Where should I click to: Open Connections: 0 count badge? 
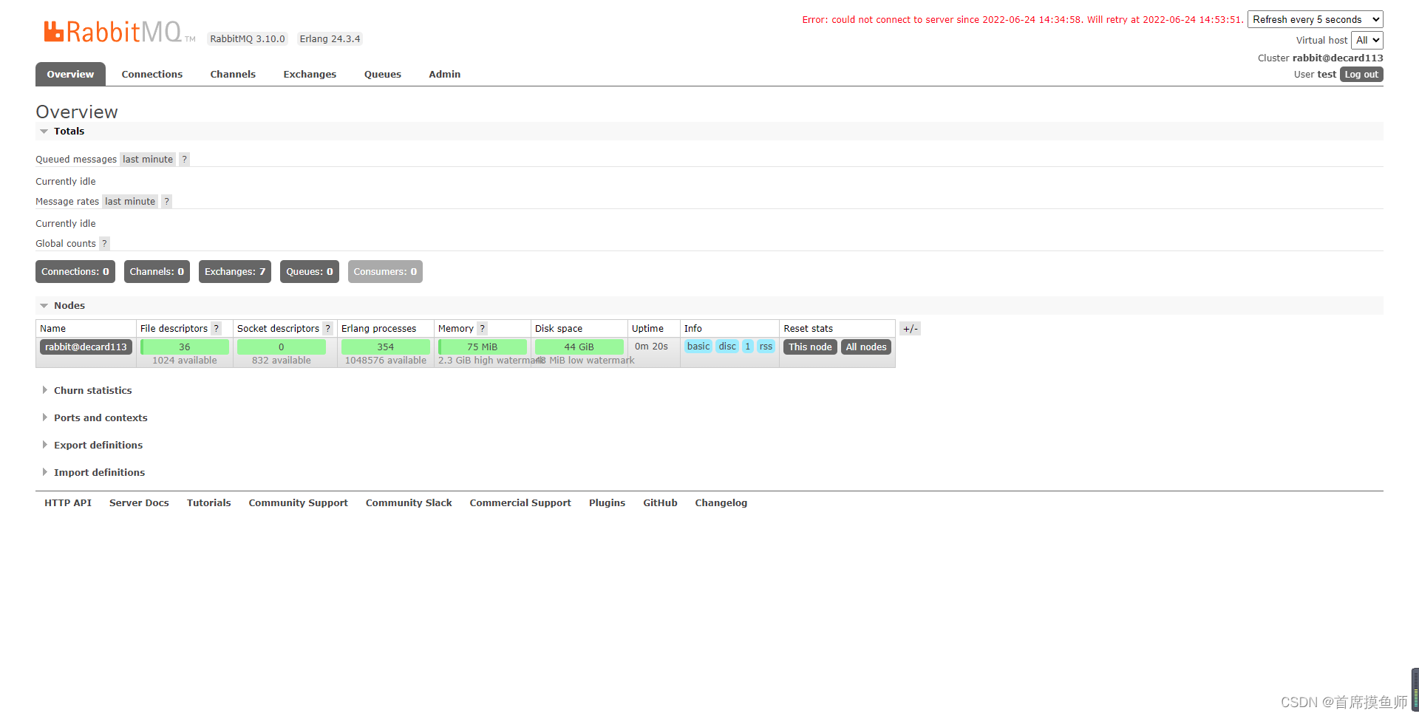click(75, 272)
